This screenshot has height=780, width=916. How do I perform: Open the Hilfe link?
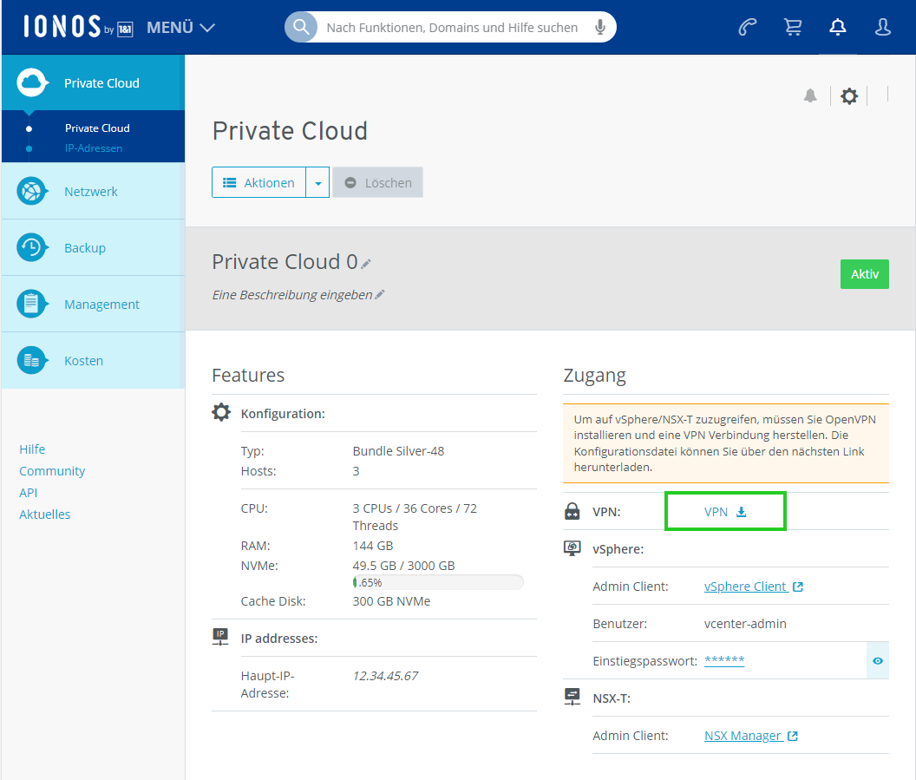tap(32, 449)
